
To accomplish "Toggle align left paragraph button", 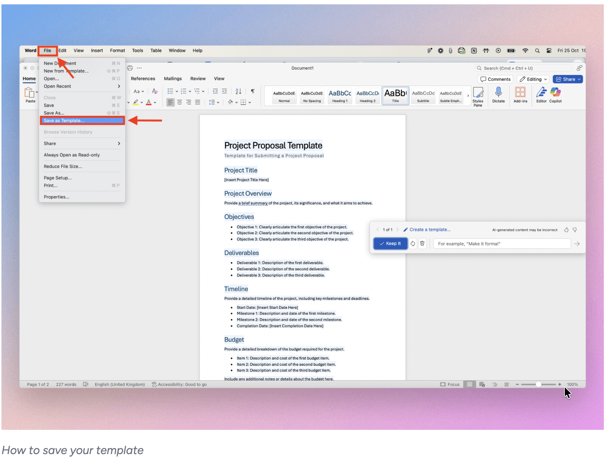I will point(170,102).
